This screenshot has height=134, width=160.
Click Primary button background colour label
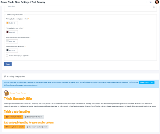coord(17,19)
